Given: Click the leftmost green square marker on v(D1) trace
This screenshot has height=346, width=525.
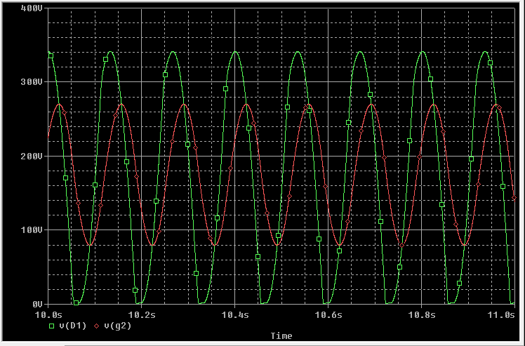Looking at the screenshot, I should point(51,55).
